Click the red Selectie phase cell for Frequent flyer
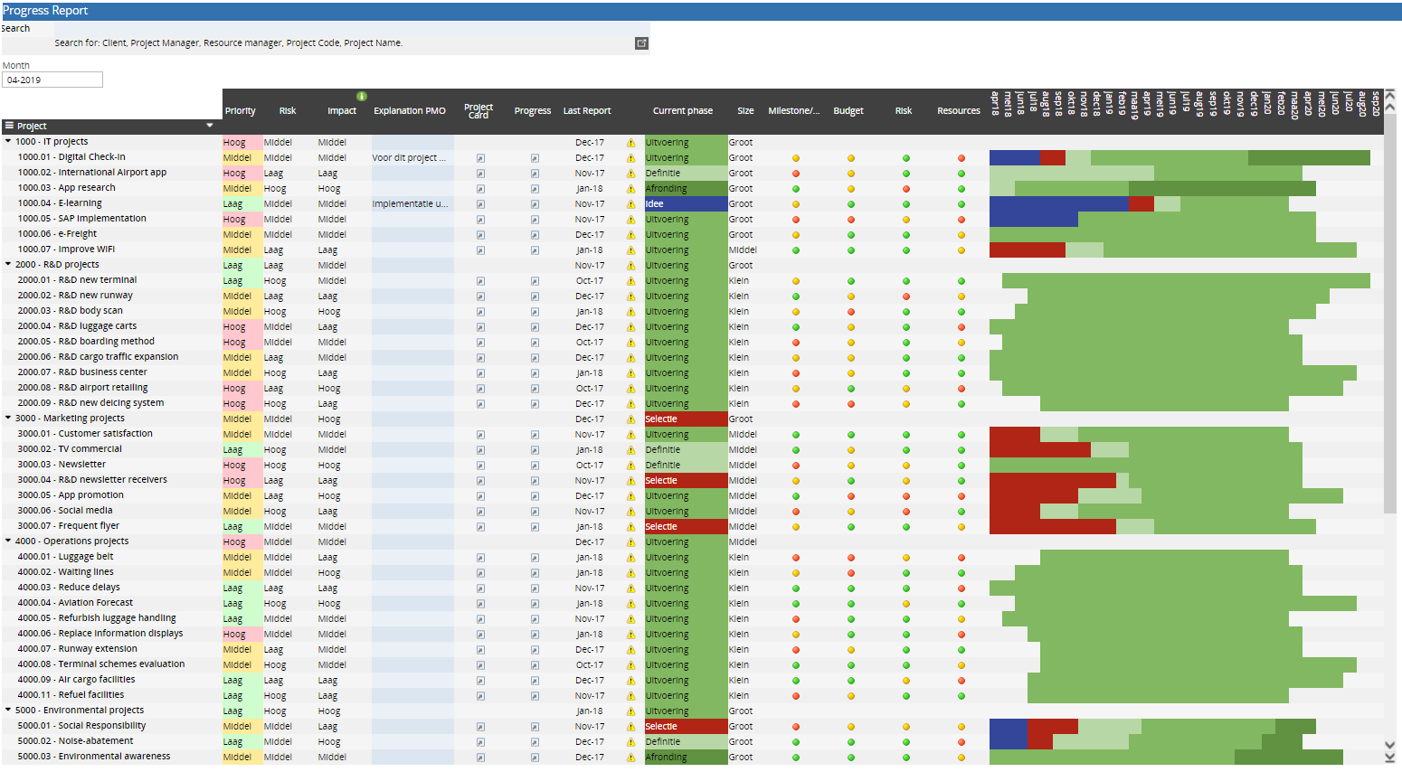Image resolution: width=1402 pixels, height=772 pixels. click(685, 527)
